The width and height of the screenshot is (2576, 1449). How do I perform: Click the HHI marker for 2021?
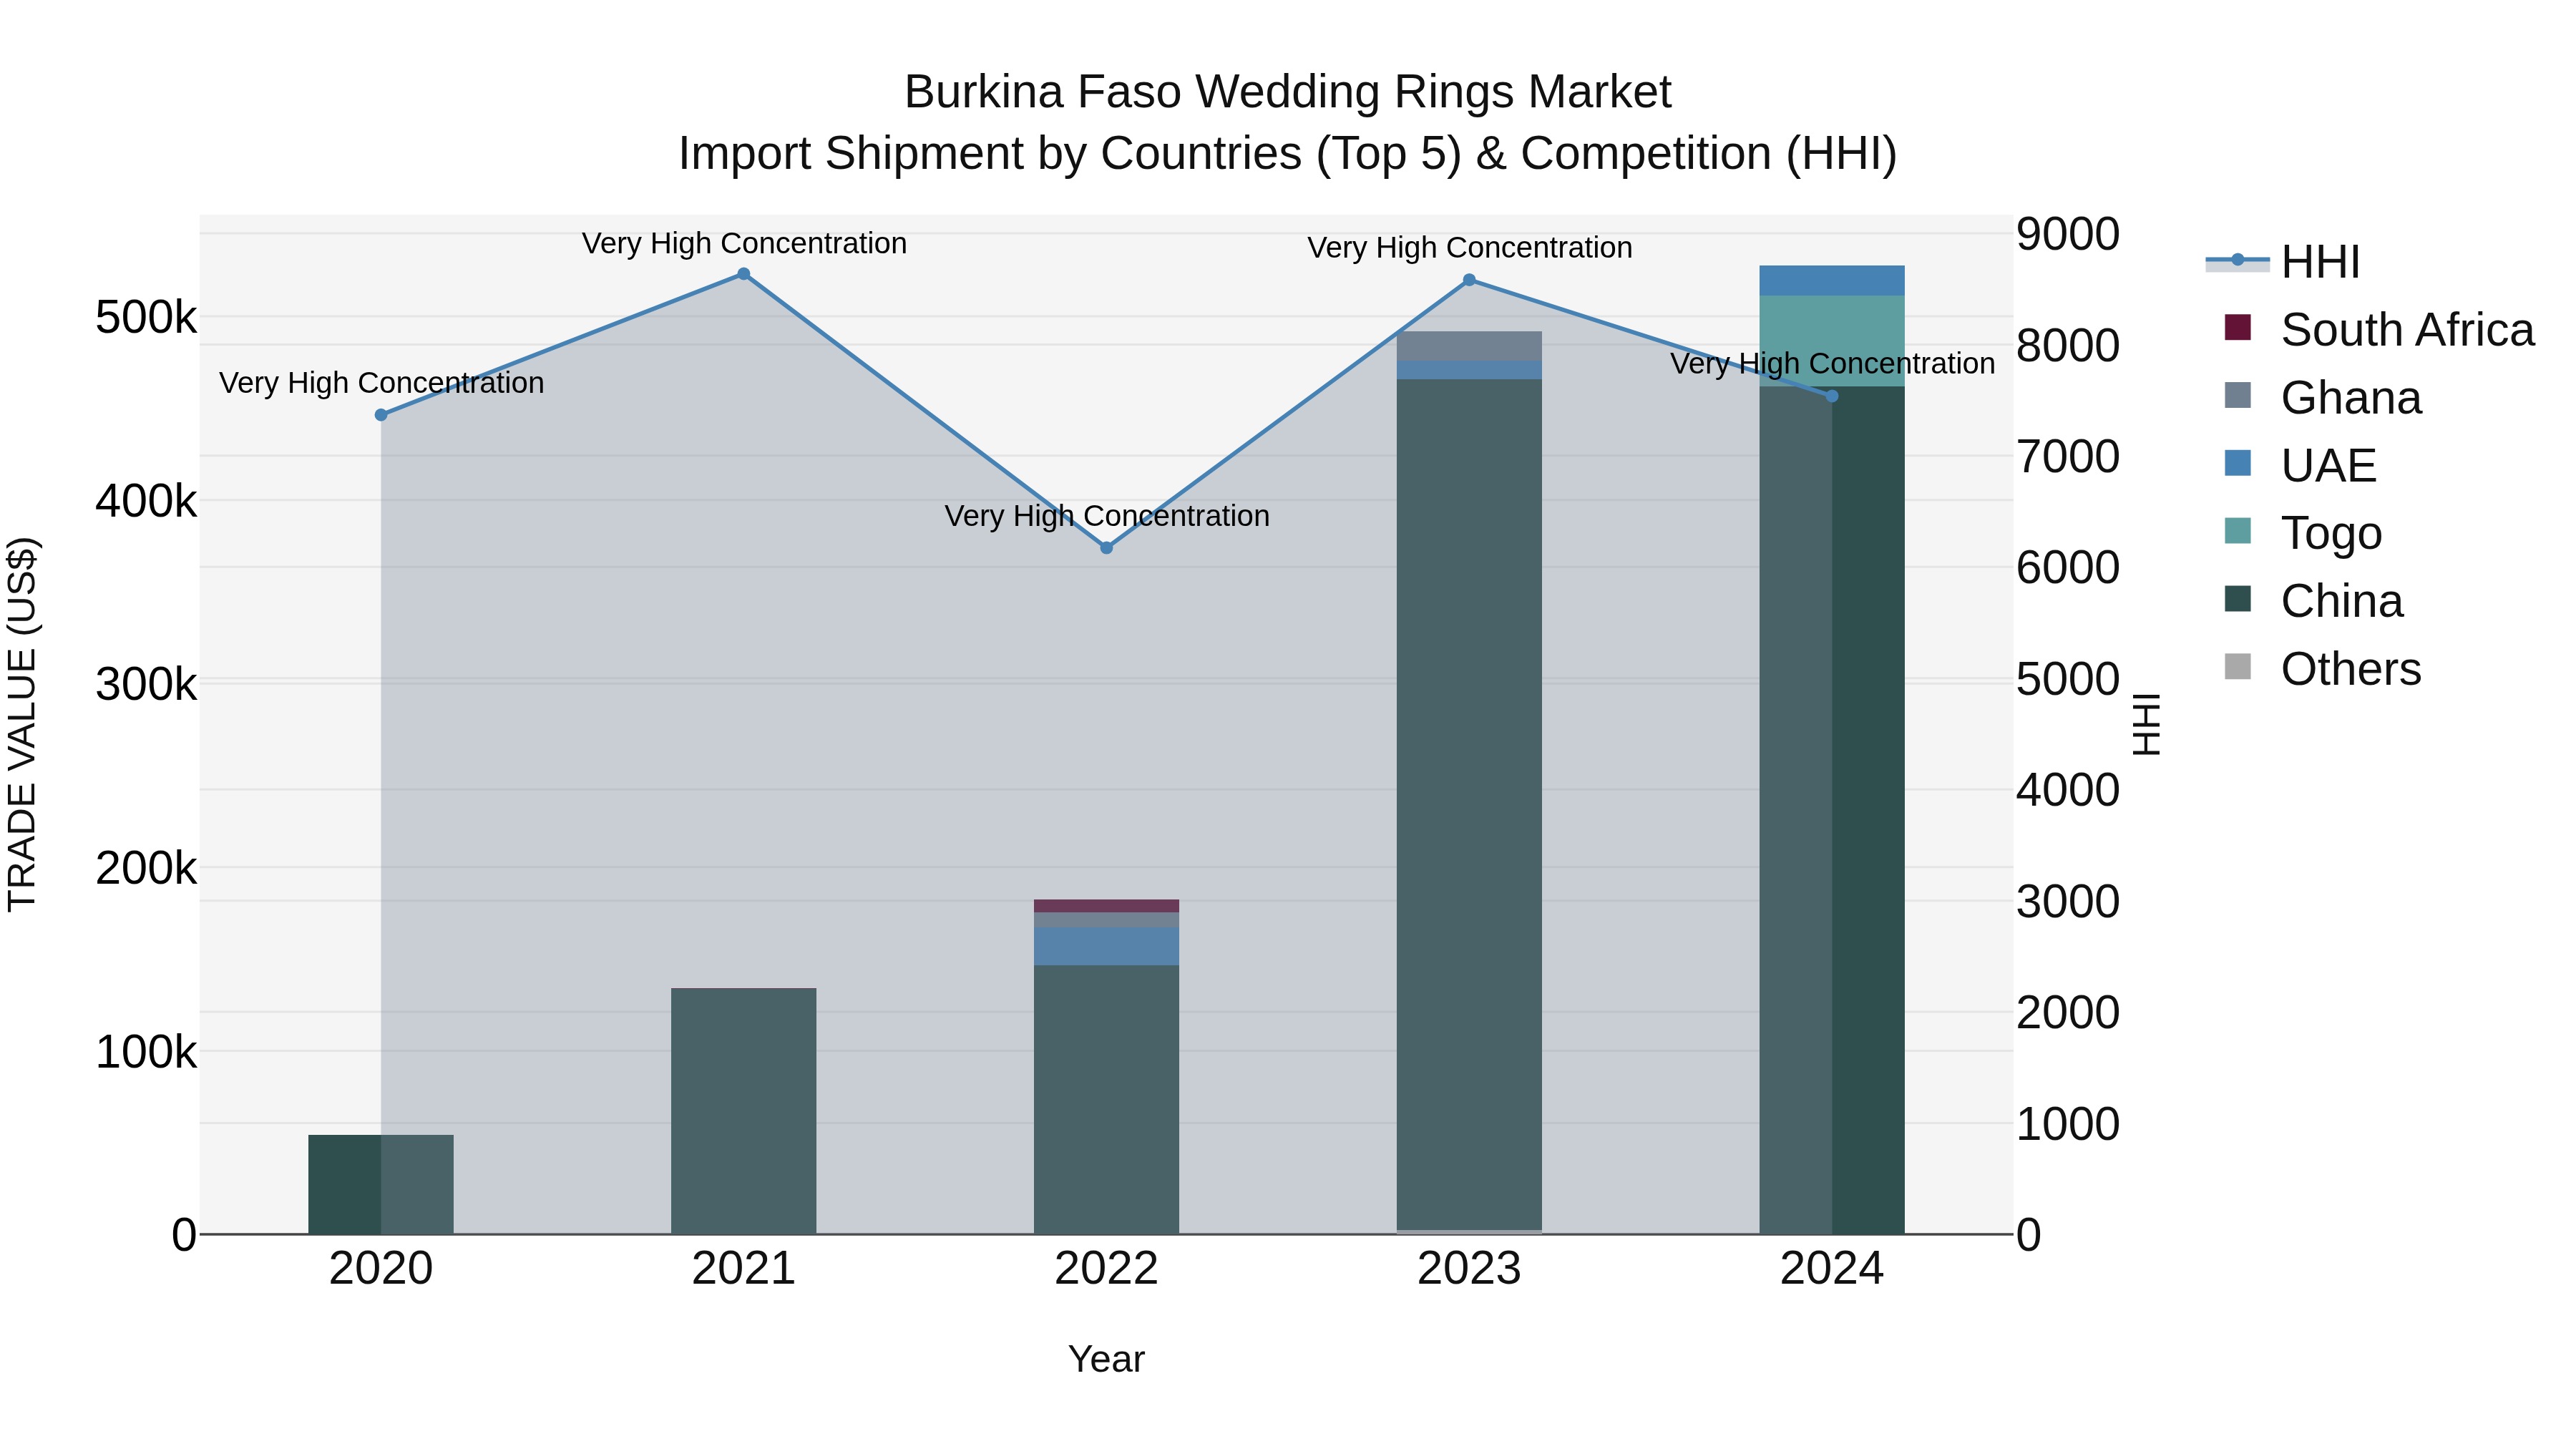[744, 274]
